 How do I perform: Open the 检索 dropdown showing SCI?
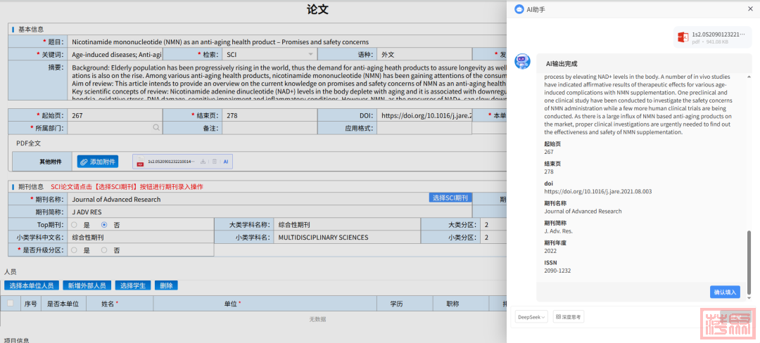click(x=269, y=54)
